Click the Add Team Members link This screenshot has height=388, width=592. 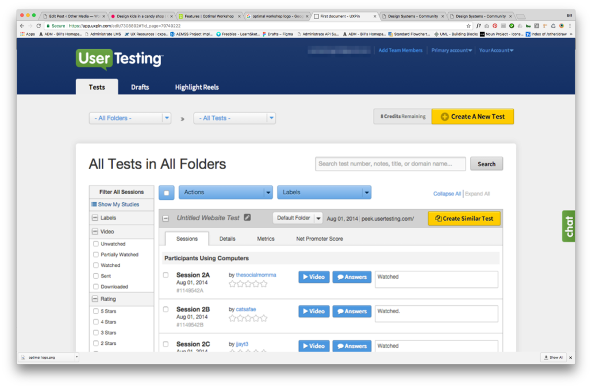(400, 50)
